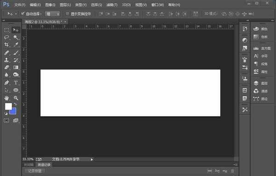
Task: Select the Magic Wand tool
Action: click(x=16, y=37)
